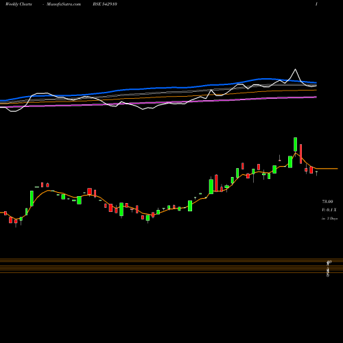Click the 'BSE 542910' symbol text
The height and width of the screenshot is (343, 343).
[105, 4]
